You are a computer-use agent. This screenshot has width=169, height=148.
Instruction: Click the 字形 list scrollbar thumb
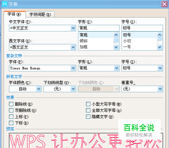[116, 40]
